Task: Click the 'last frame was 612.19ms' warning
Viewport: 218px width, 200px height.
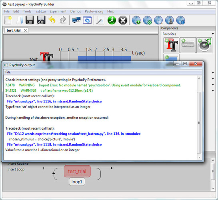Action: pyautogui.click(x=49, y=91)
